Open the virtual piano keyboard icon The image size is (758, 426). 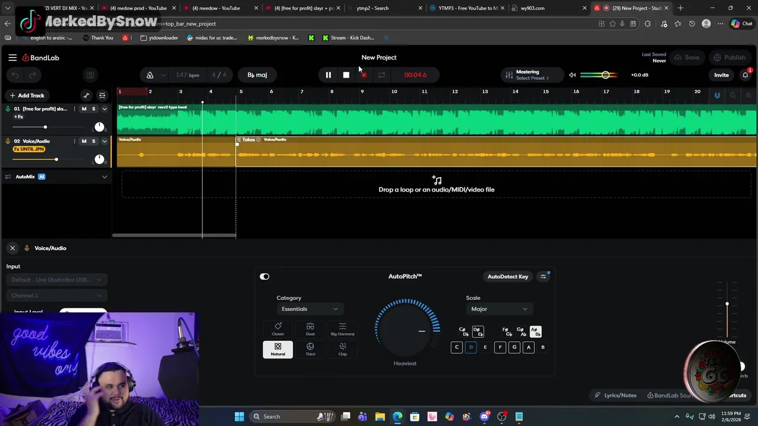[x=90, y=75]
